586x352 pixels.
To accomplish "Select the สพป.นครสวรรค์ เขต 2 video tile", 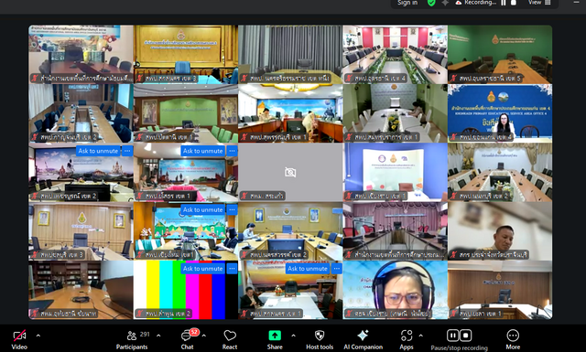I will click(x=290, y=231).
